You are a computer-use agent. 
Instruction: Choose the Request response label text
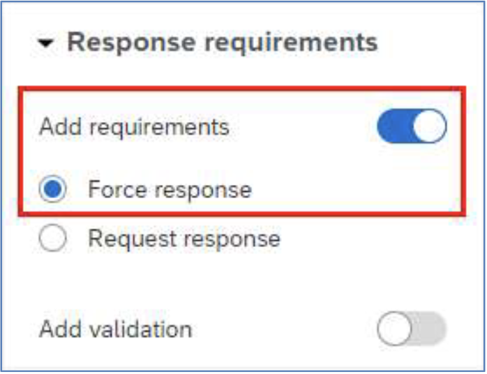184,239
